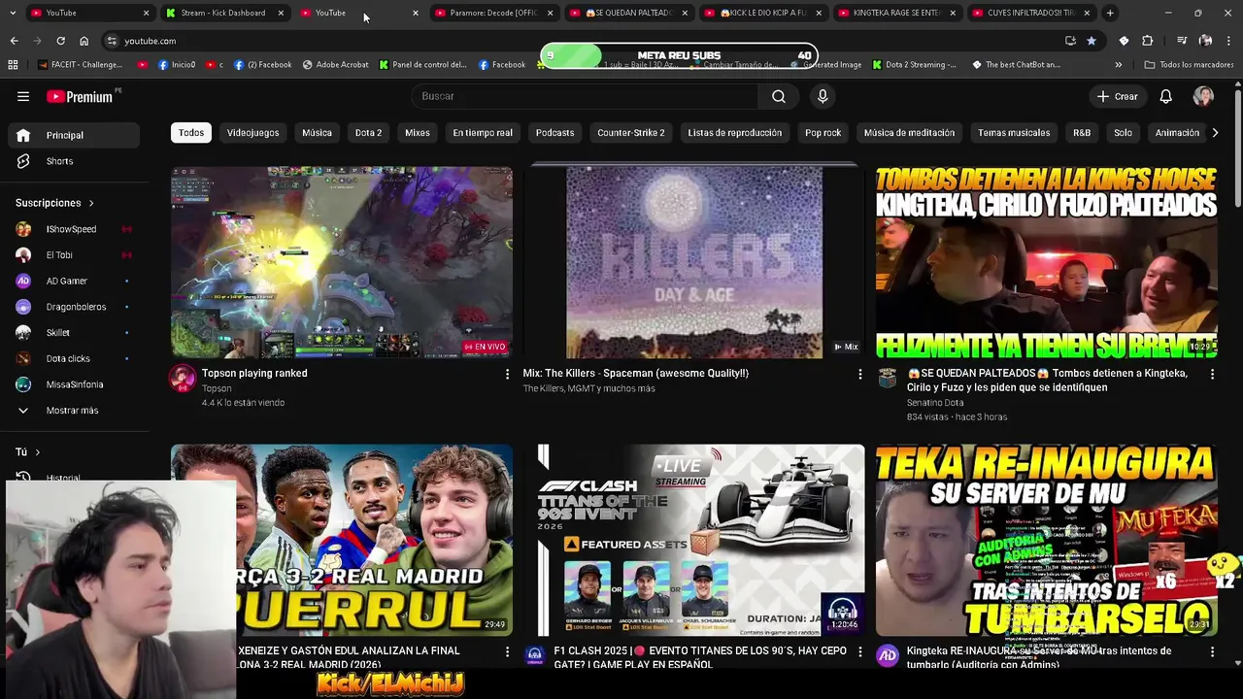Open Todos los marcadores folder

pyautogui.click(x=1189, y=65)
